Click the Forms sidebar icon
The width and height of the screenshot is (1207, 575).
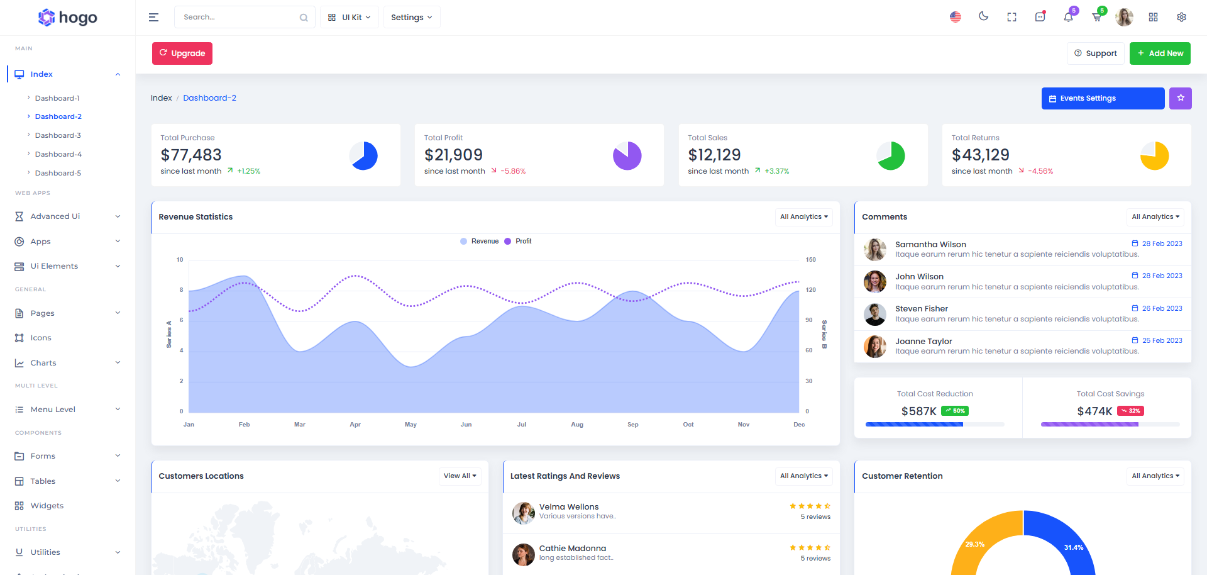tap(19, 456)
